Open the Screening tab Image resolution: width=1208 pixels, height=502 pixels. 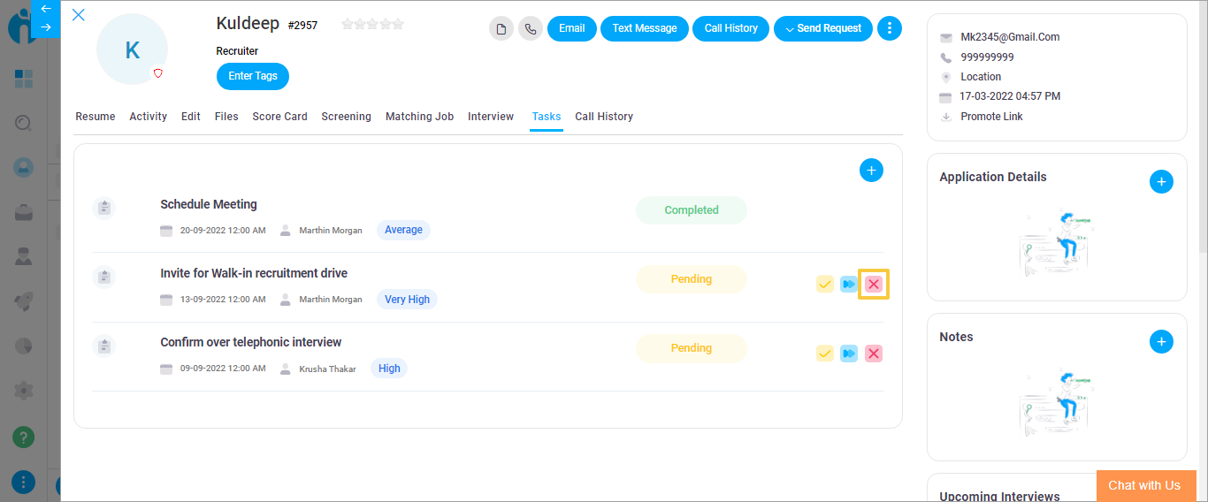(x=347, y=117)
